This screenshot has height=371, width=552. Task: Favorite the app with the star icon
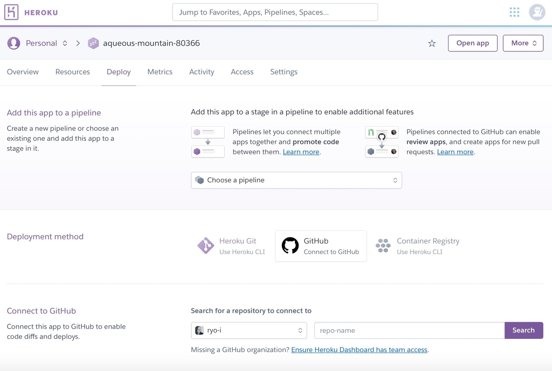click(431, 43)
